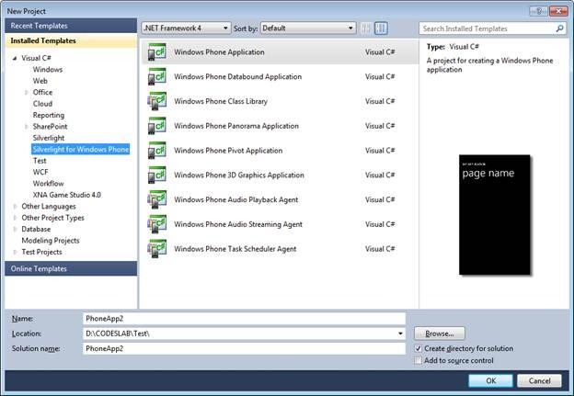Click the OK button
574x396 pixels.
[490, 380]
